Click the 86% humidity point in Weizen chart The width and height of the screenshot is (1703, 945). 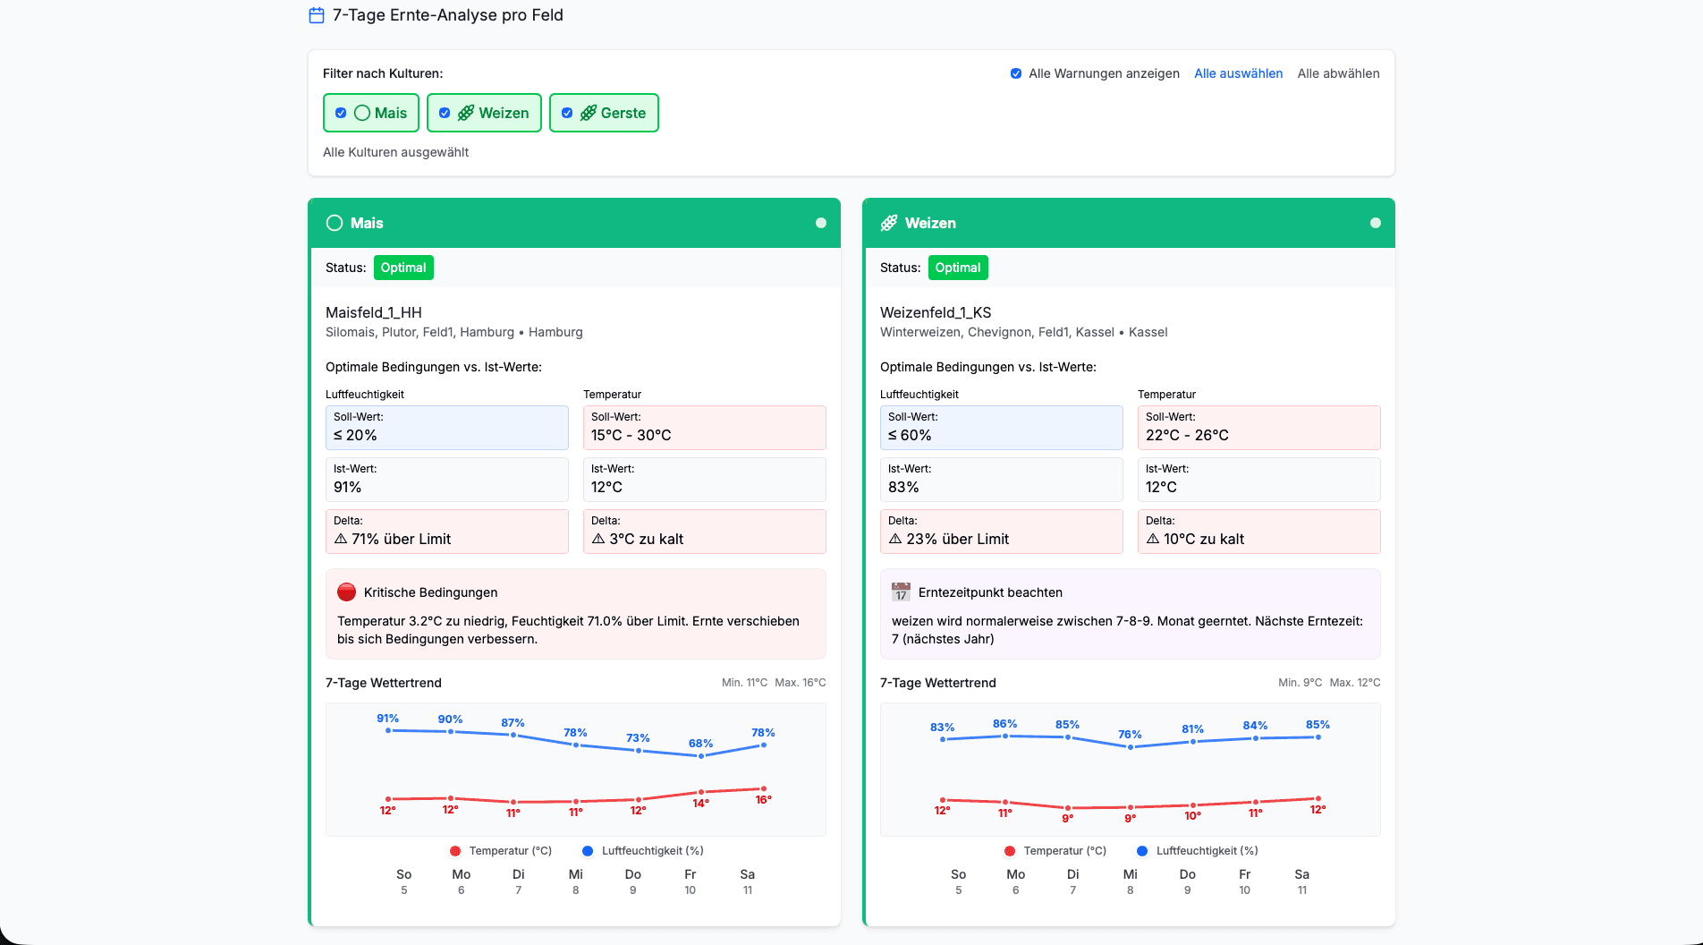1005,736
